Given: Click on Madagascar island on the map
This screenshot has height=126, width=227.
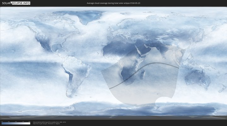Looking at the screenshot, I should (x=143, y=75).
